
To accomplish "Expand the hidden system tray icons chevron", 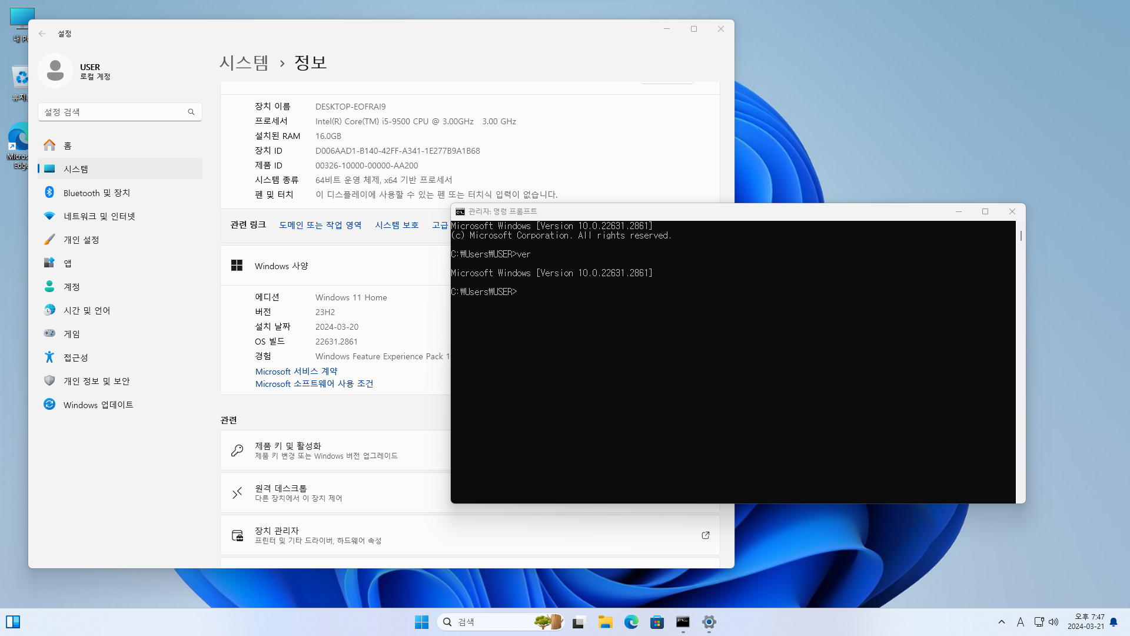I will [1002, 622].
